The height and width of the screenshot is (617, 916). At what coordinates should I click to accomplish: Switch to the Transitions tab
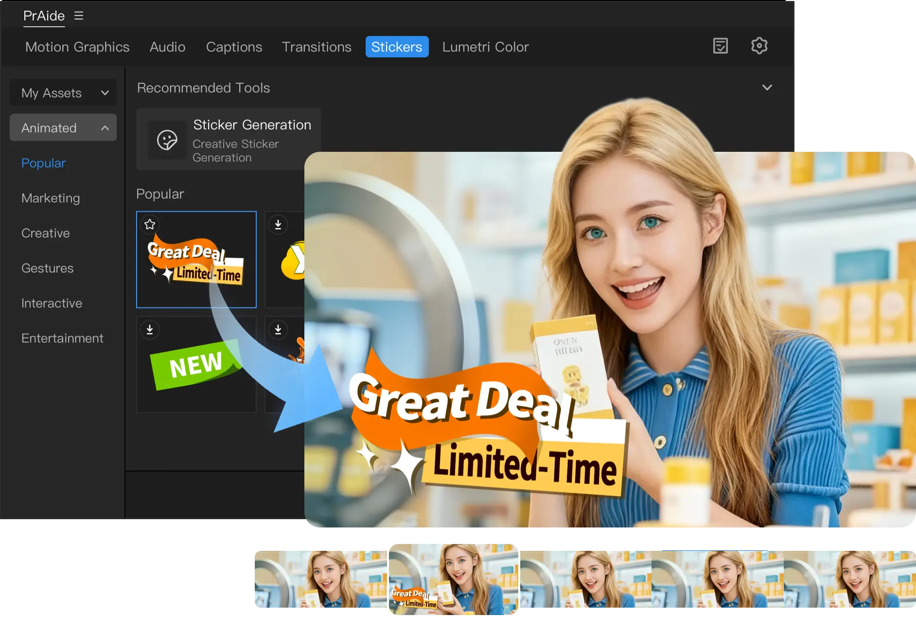point(317,47)
